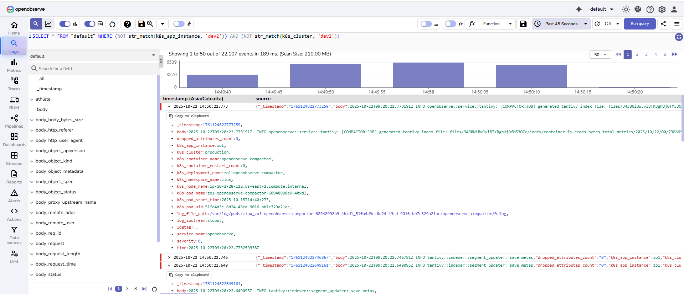Go to results page 3
This screenshot has height=294, width=684.
[x=646, y=54]
